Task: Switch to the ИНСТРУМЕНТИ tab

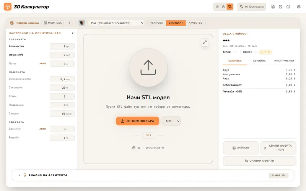Action: pyautogui.click(x=284, y=61)
